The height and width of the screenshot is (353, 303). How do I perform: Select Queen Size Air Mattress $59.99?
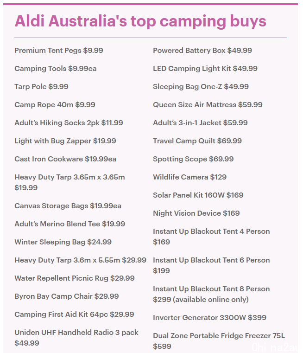208,105
